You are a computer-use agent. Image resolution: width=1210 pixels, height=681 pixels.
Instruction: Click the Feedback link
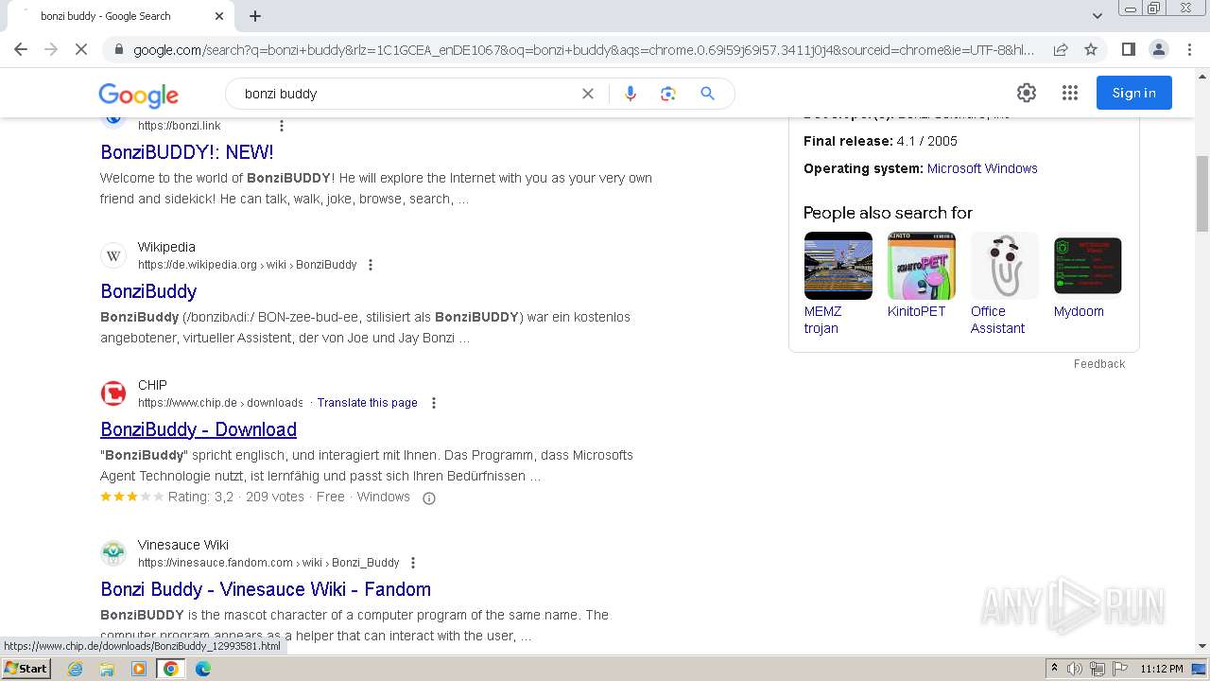[1099, 364]
